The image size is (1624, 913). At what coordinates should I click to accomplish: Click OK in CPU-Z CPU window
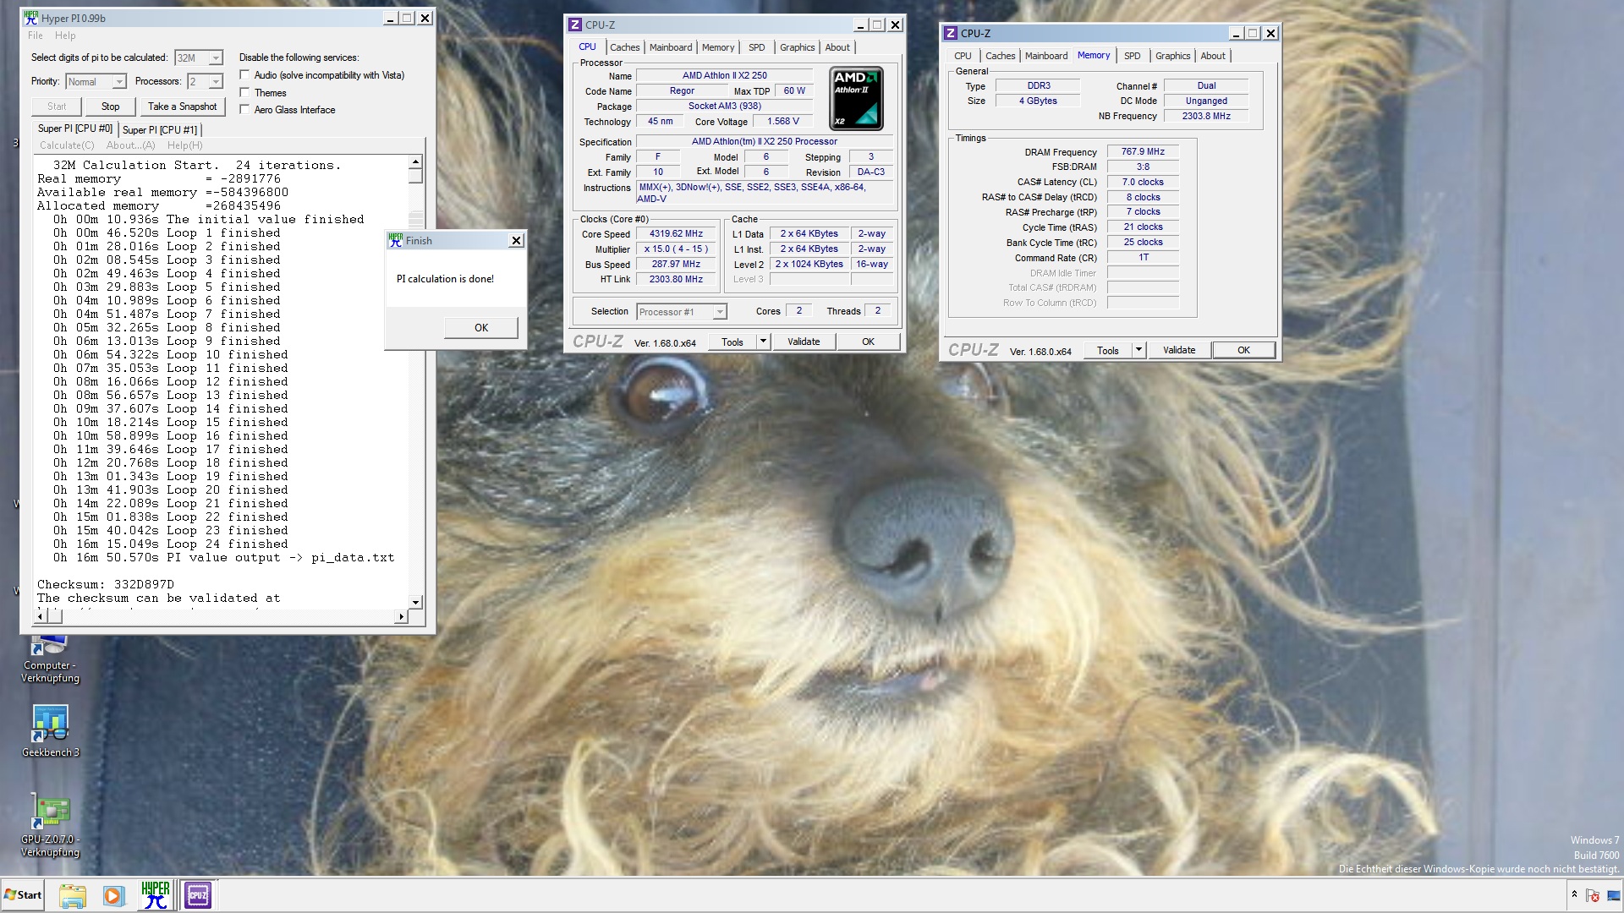coord(868,342)
